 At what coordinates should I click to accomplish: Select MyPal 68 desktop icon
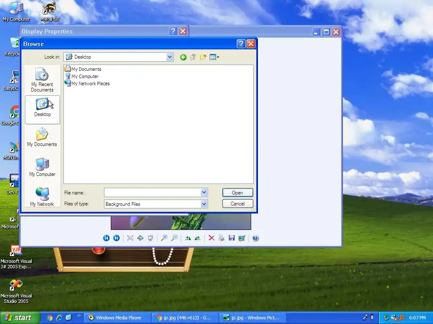[x=49, y=11]
